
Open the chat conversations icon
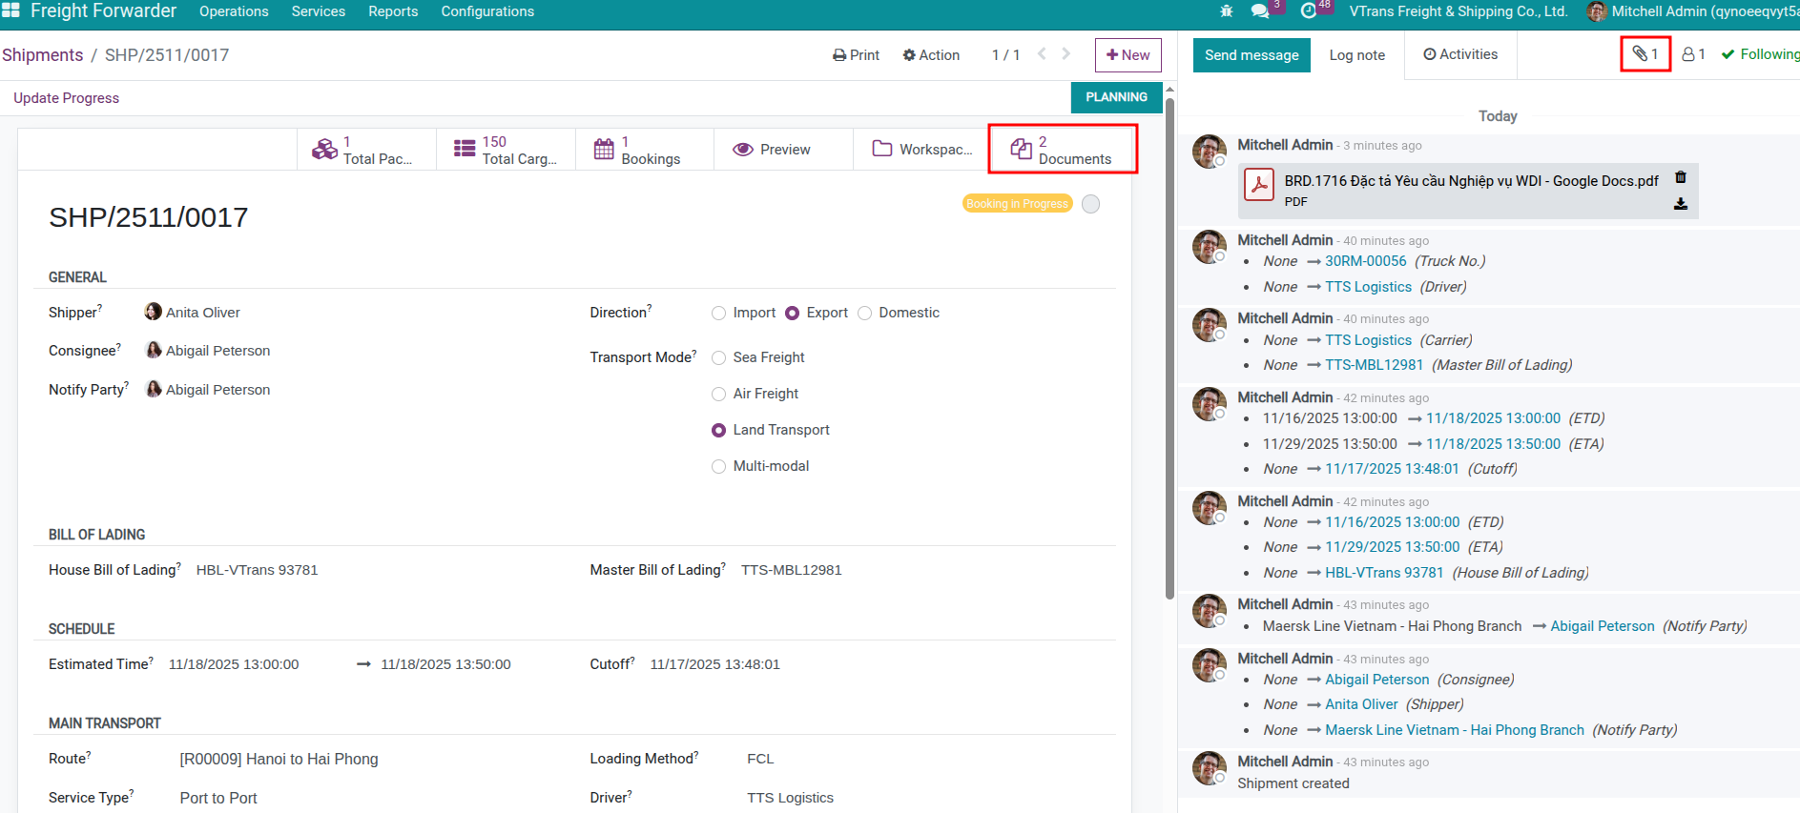coord(1260,11)
